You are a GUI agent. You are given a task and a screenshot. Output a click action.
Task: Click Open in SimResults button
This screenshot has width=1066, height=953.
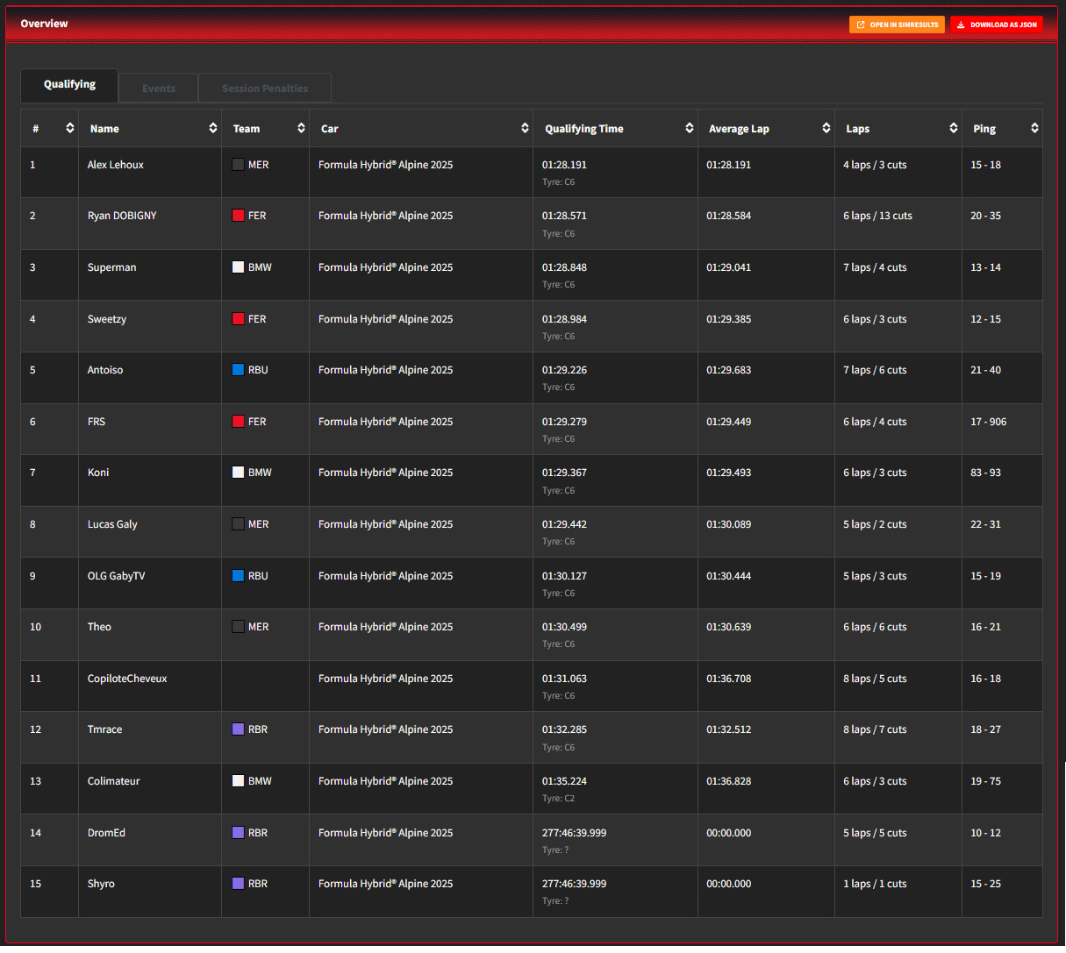coord(897,25)
